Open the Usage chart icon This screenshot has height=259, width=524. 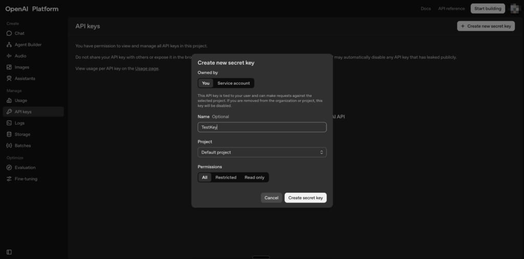pos(9,100)
